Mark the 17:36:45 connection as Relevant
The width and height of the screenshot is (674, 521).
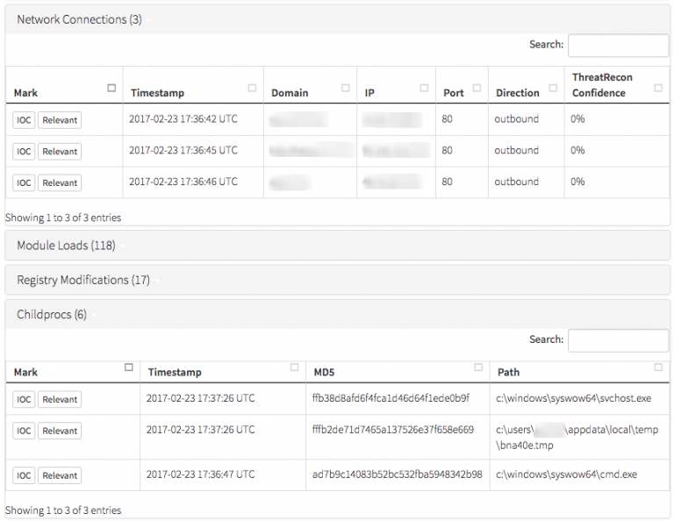pyautogui.click(x=60, y=152)
